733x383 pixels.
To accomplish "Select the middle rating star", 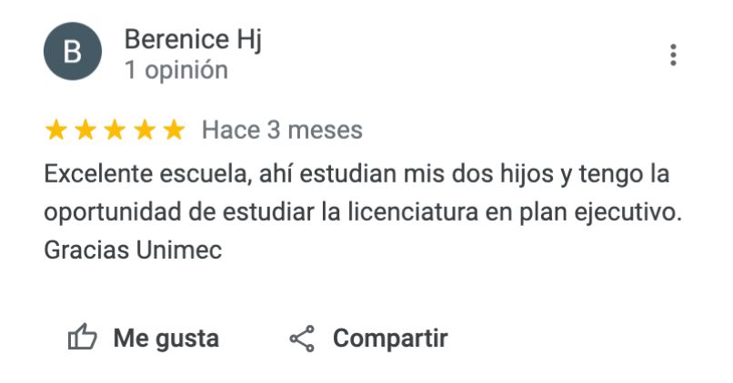I will pos(115,131).
